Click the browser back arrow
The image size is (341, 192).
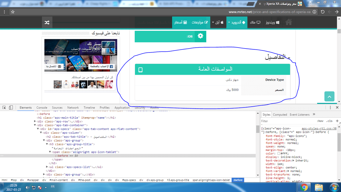coord(336,12)
